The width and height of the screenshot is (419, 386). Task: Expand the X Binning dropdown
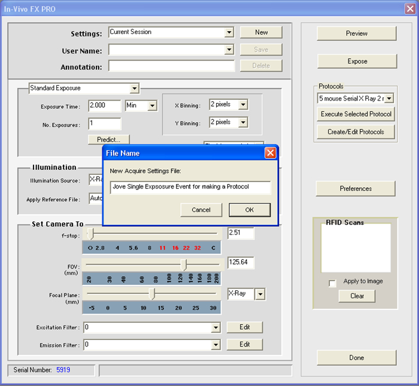pos(243,105)
